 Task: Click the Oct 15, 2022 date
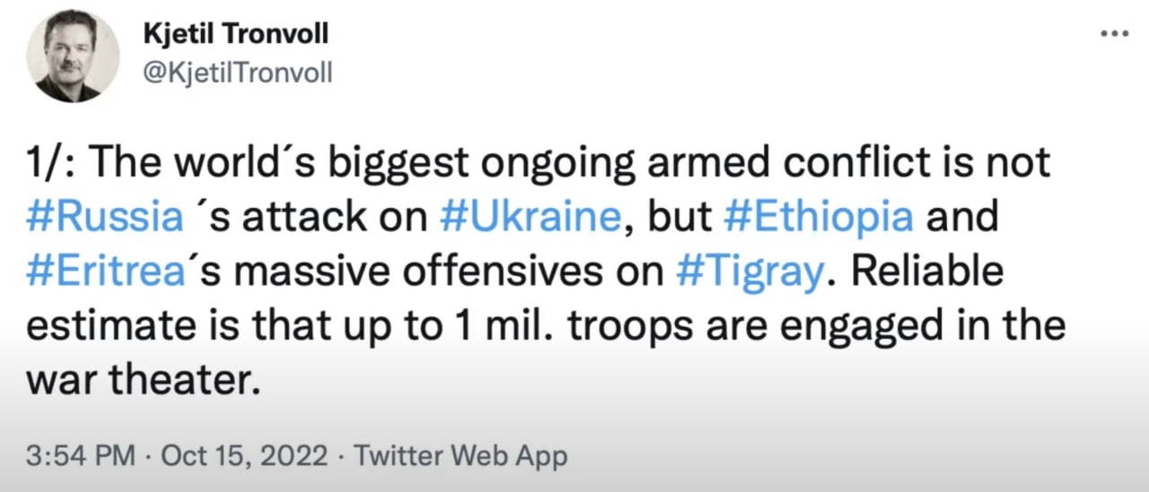pyautogui.click(x=243, y=456)
